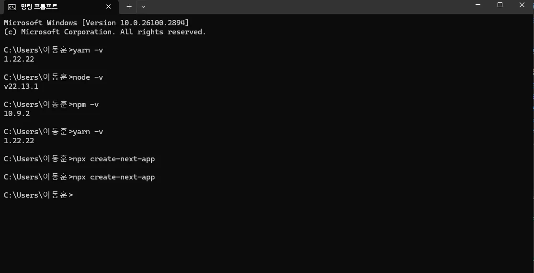534x273 pixels.
Task: Click the first yarn -v command
Action: pyautogui.click(x=88, y=50)
